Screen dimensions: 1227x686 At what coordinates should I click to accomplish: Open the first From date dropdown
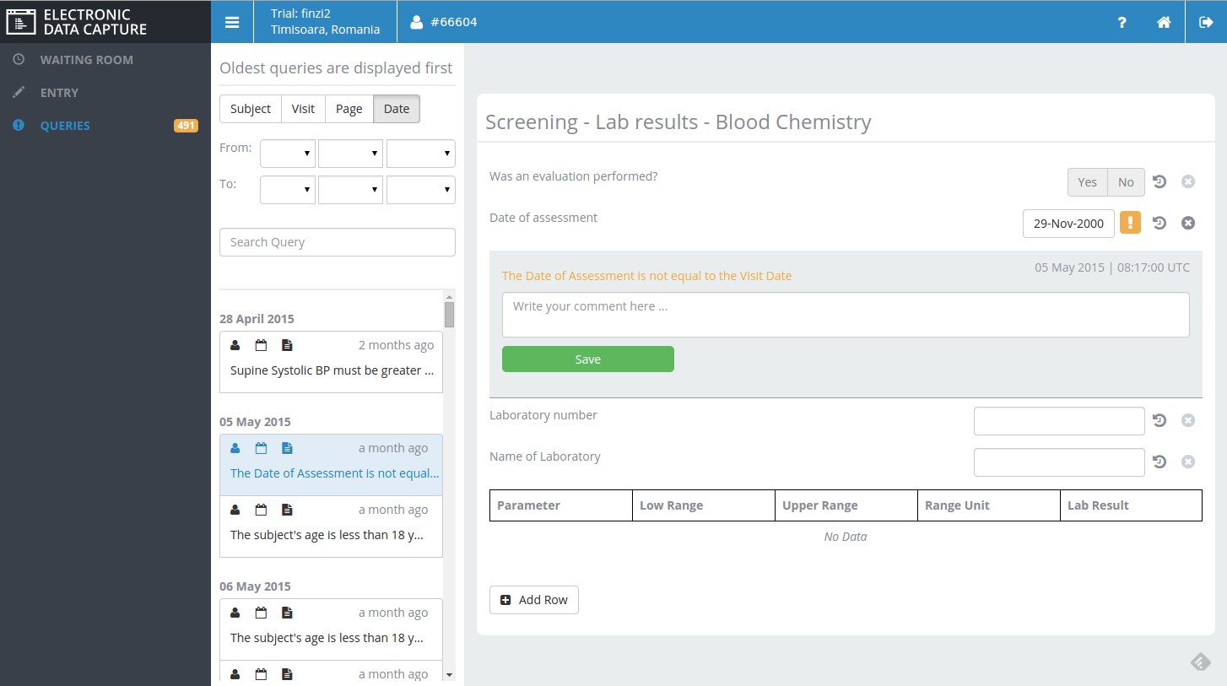288,154
